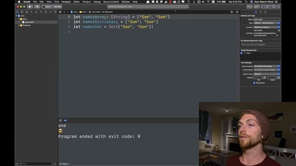
Task: Toggle debug console variables view icon
Action: [61, 120]
